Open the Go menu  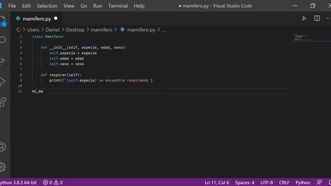(x=84, y=6)
